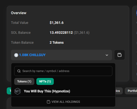Click the hexagon NFT icon
The image size is (137, 109).
[x=18, y=91]
